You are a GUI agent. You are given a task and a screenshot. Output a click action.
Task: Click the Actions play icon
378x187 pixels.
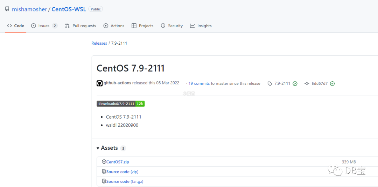pos(106,26)
